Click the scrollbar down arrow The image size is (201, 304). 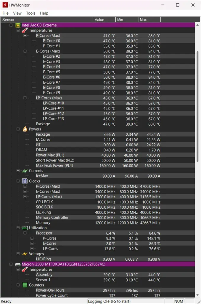tap(197, 295)
